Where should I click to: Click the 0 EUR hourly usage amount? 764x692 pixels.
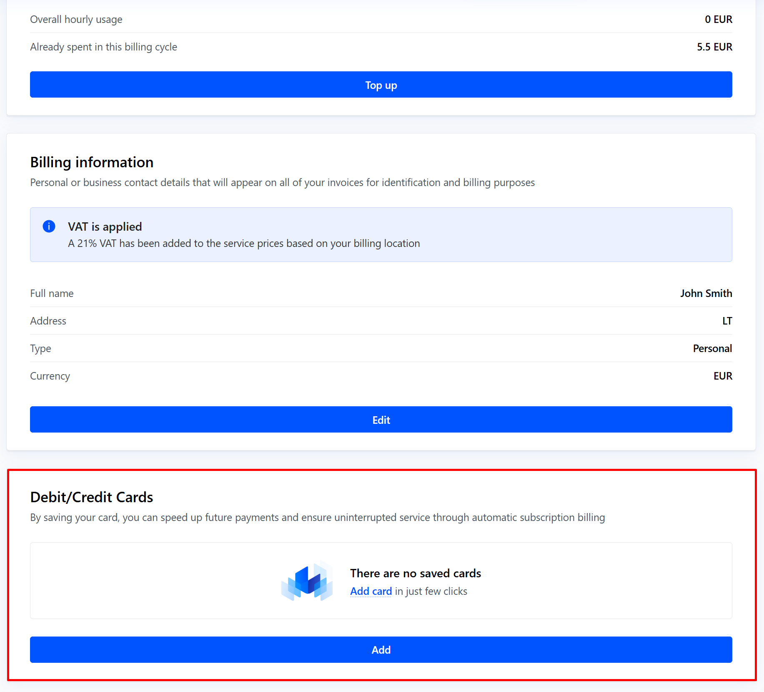[718, 19]
